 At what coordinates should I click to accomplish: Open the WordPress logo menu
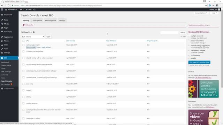pos(2,9)
